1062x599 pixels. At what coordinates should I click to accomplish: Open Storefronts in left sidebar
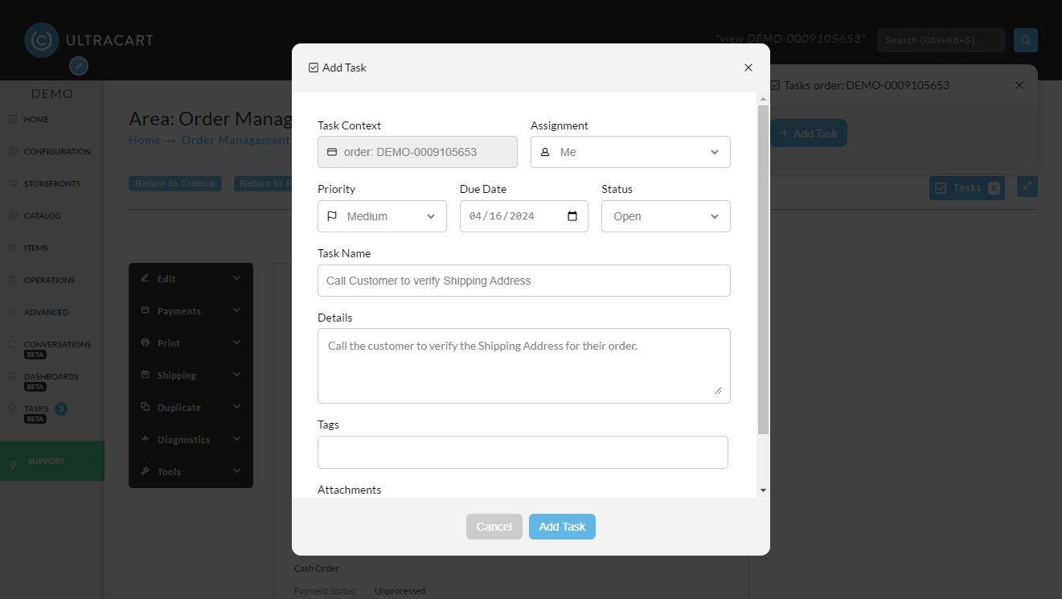pyautogui.click(x=51, y=183)
